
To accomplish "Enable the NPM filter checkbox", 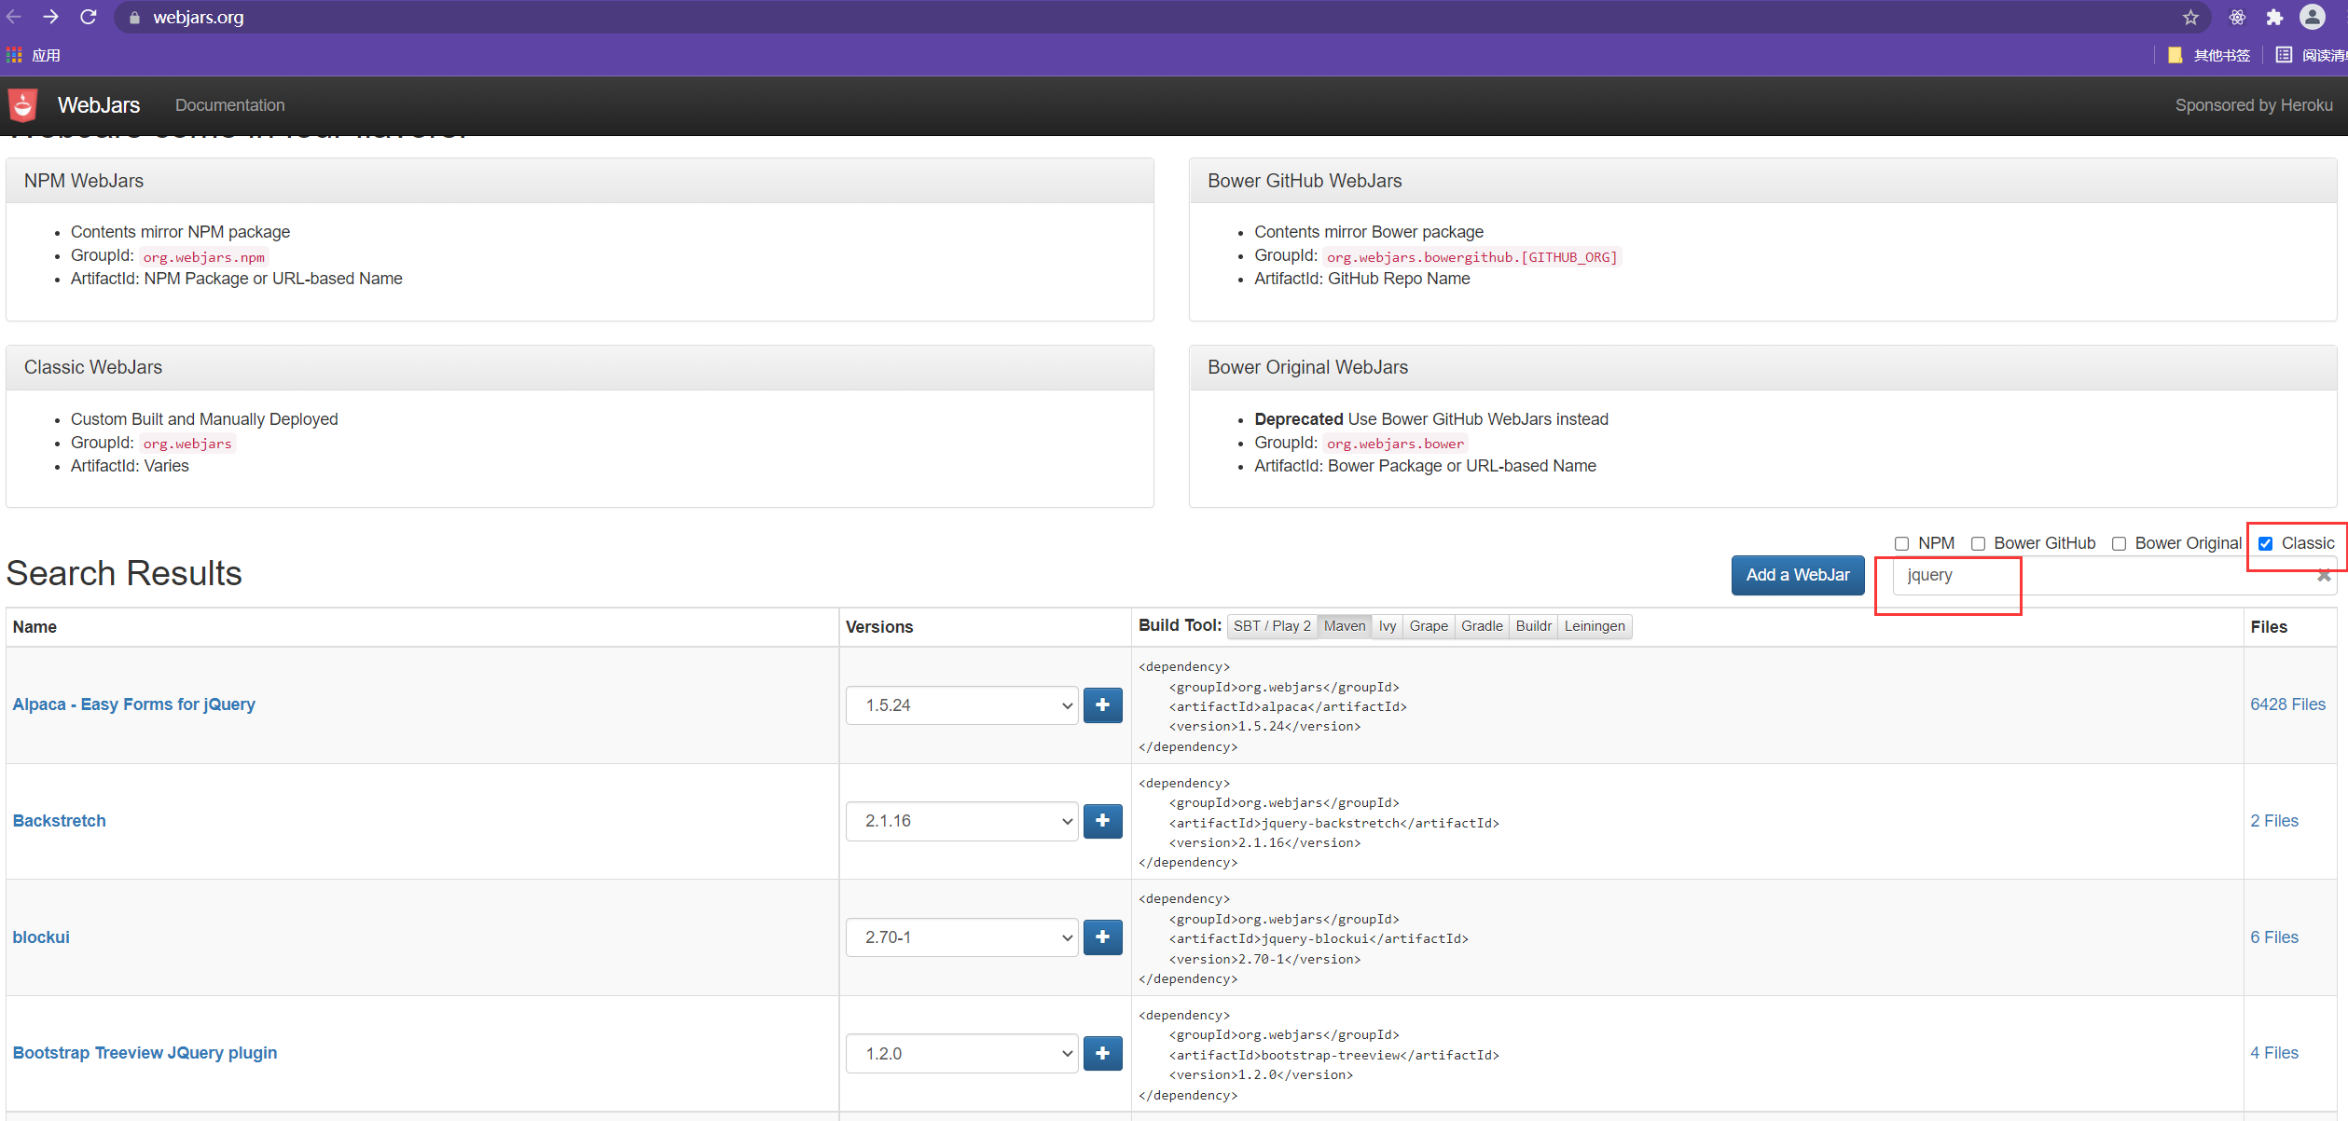I will pyautogui.click(x=1901, y=543).
